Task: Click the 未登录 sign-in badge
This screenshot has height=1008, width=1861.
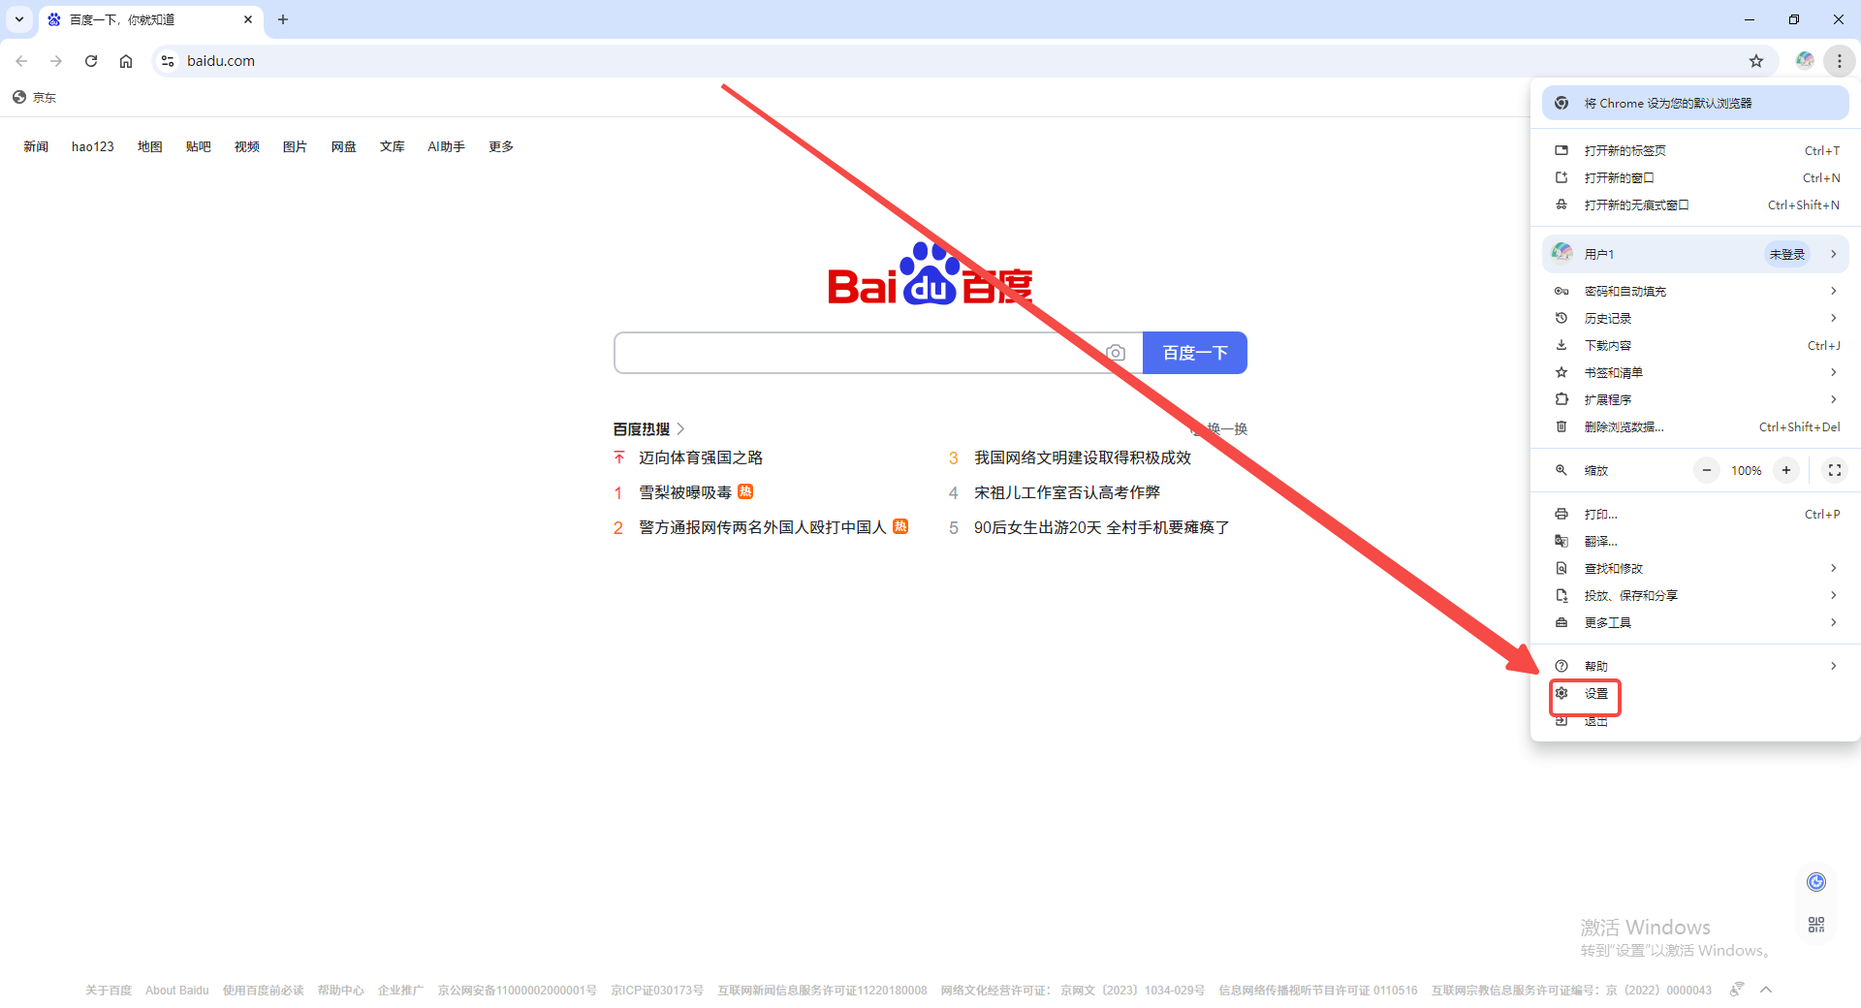Action: 1786,254
